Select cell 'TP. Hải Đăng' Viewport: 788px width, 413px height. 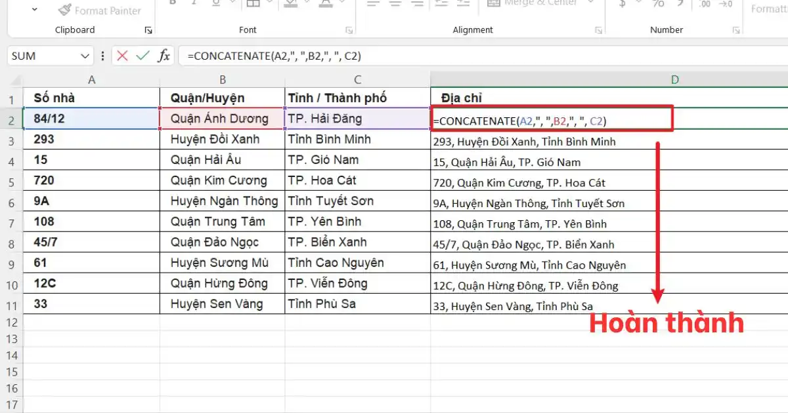pyautogui.click(x=358, y=119)
